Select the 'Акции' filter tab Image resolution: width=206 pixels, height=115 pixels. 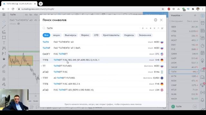[57, 35]
